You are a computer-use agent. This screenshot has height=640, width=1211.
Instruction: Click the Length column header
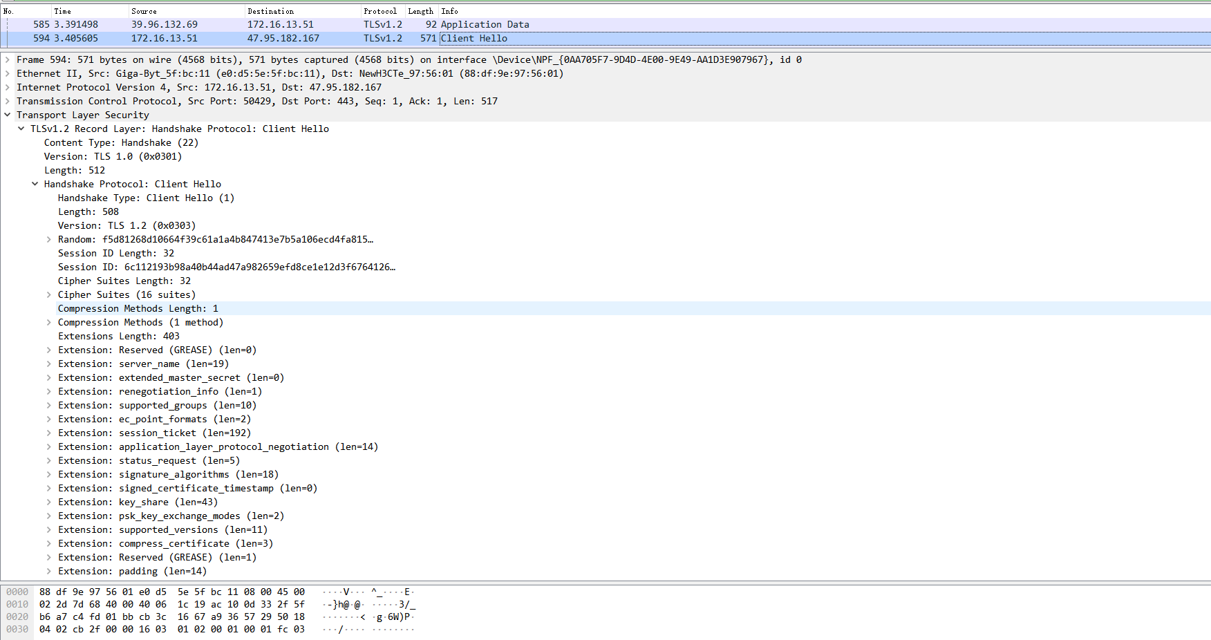tap(422, 11)
